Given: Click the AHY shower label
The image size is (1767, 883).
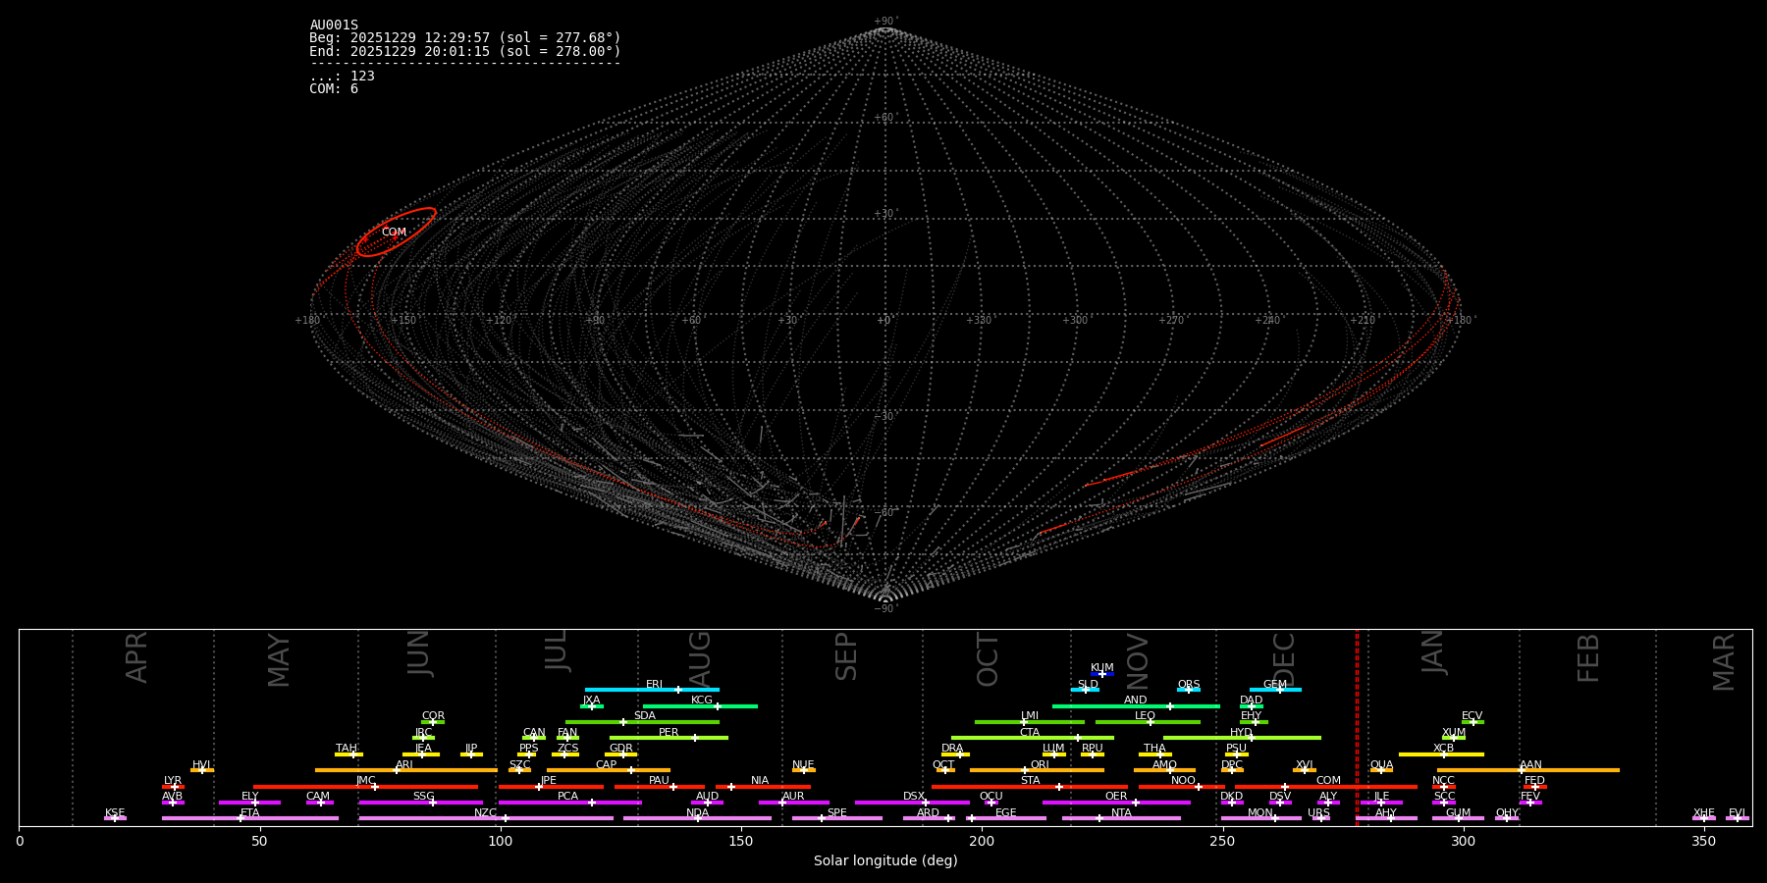Looking at the screenshot, I should pyautogui.click(x=1385, y=812).
